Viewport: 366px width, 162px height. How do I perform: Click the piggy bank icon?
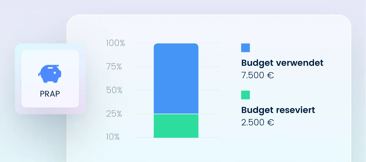coord(49,74)
